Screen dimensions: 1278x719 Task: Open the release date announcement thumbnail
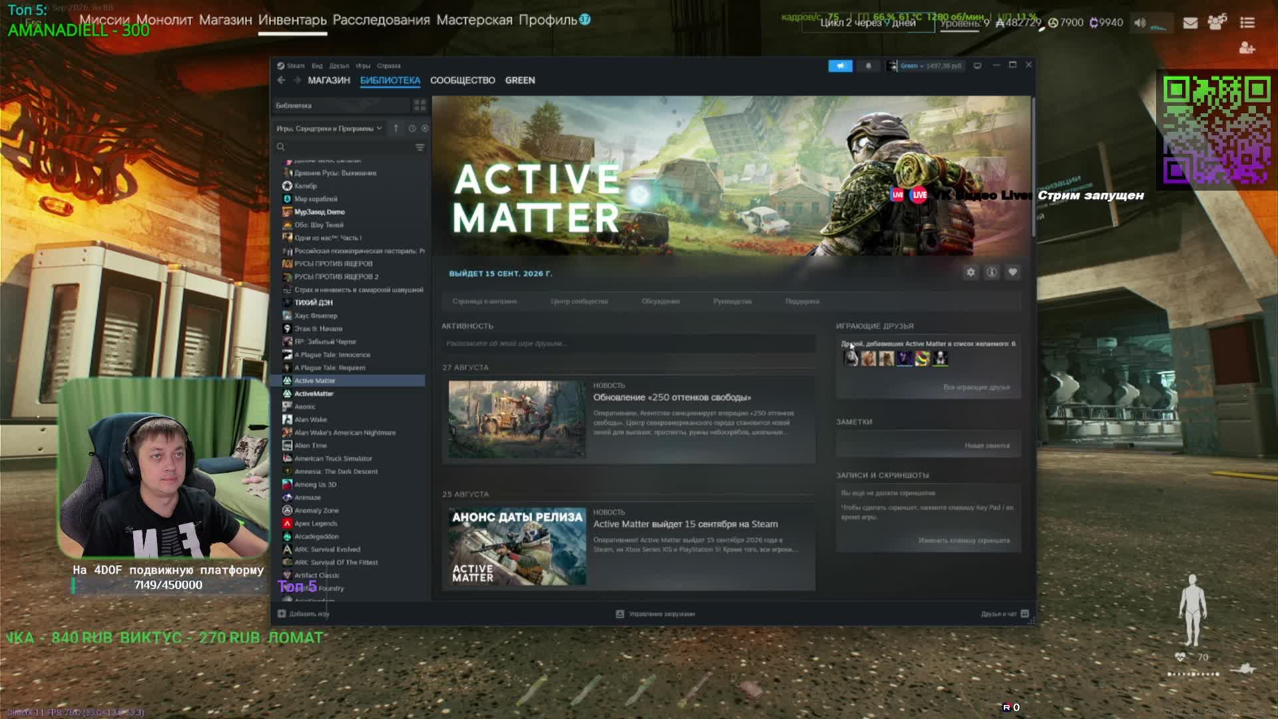pos(517,547)
